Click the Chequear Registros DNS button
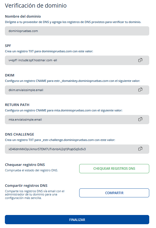 [114, 169]
